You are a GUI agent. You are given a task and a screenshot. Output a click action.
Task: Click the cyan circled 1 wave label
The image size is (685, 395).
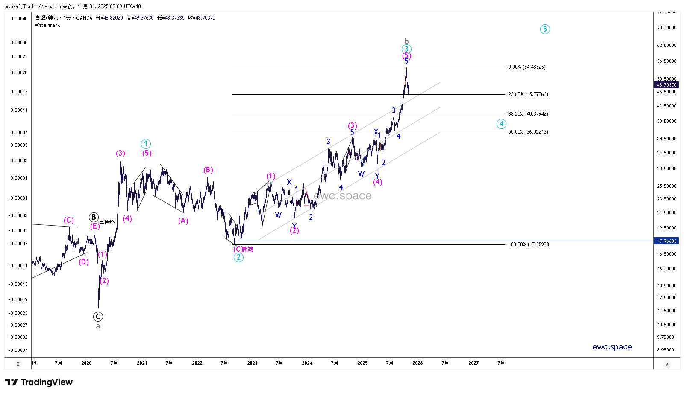click(146, 144)
